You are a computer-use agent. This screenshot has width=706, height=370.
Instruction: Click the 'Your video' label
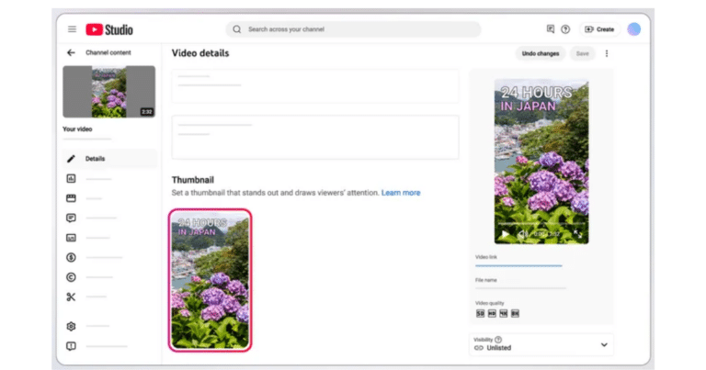coord(77,129)
